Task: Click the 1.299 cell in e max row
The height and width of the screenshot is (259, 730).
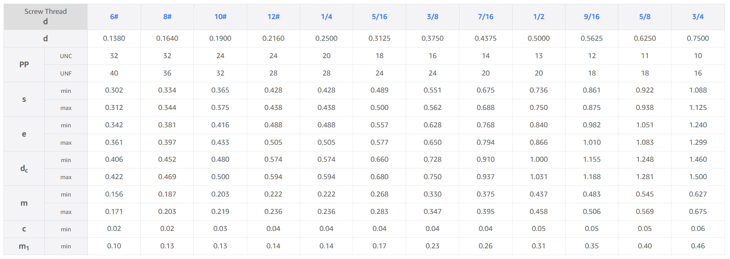Action: coord(698,142)
